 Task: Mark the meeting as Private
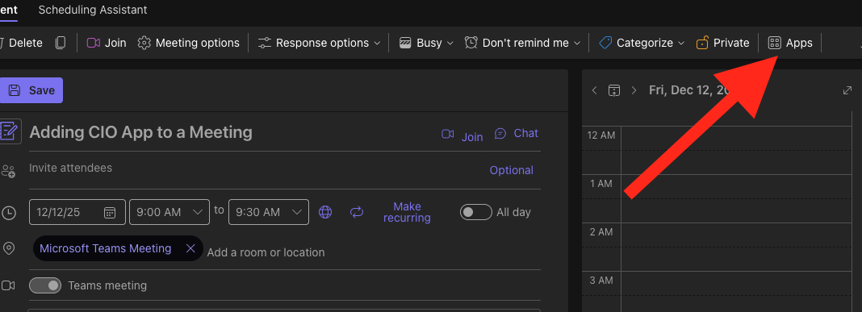pos(722,43)
